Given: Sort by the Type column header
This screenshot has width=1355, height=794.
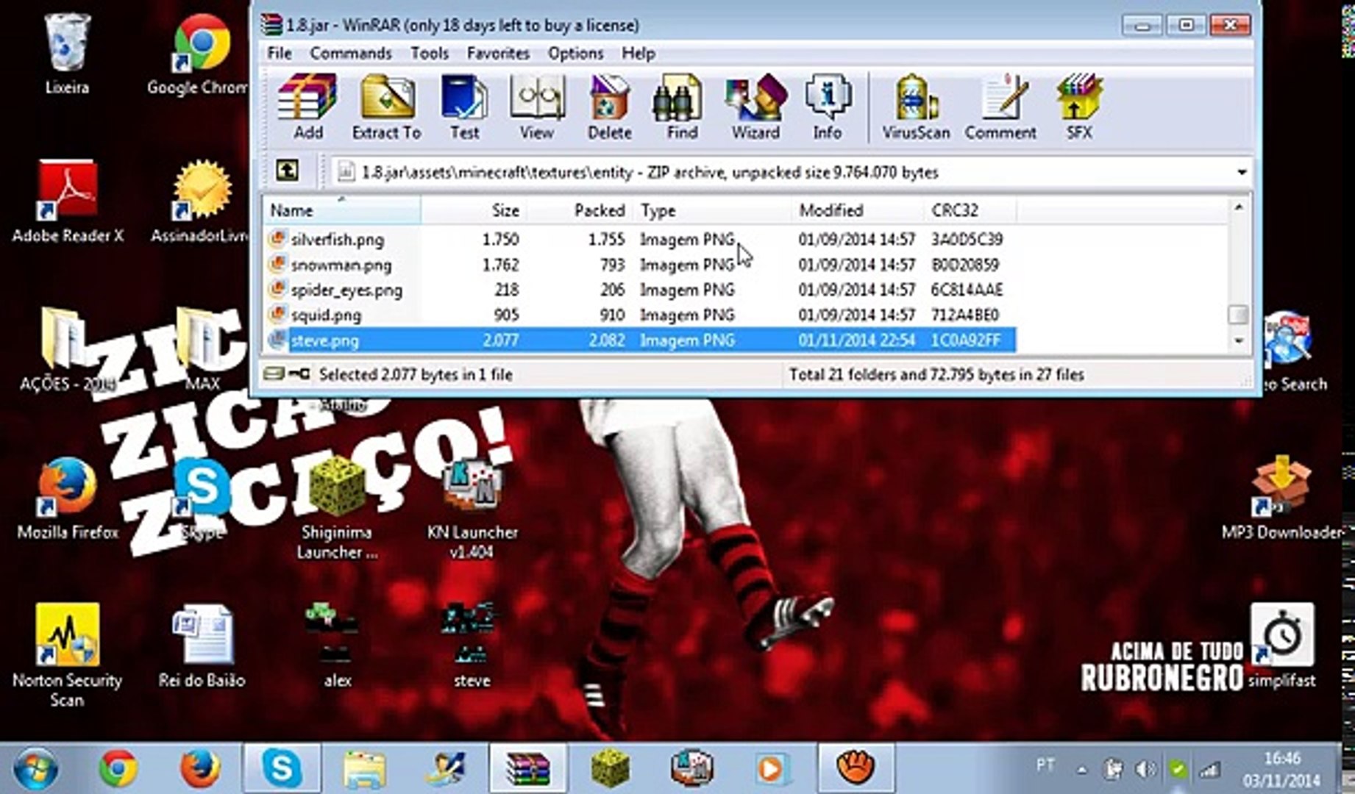Looking at the screenshot, I should point(712,210).
